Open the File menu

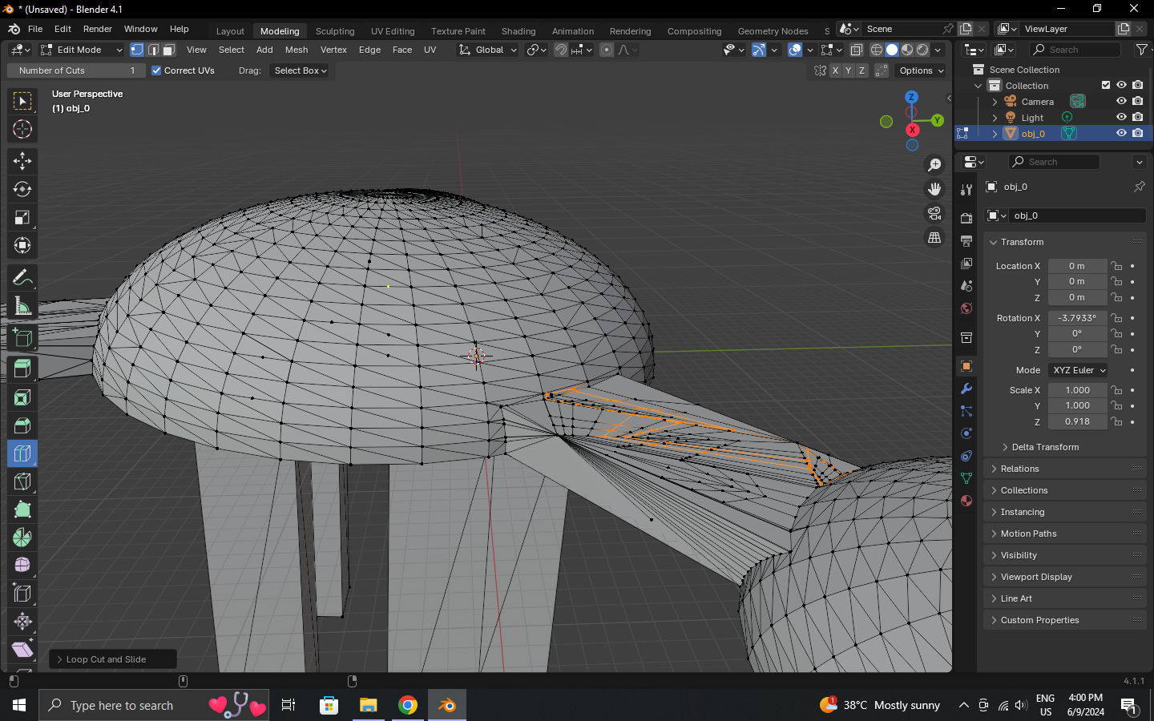[35, 29]
